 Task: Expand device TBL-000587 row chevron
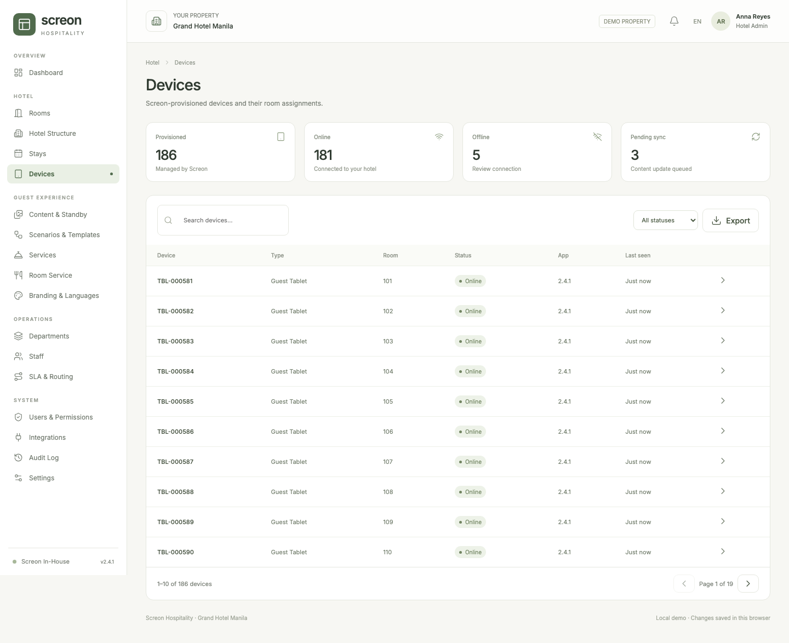coord(723,461)
